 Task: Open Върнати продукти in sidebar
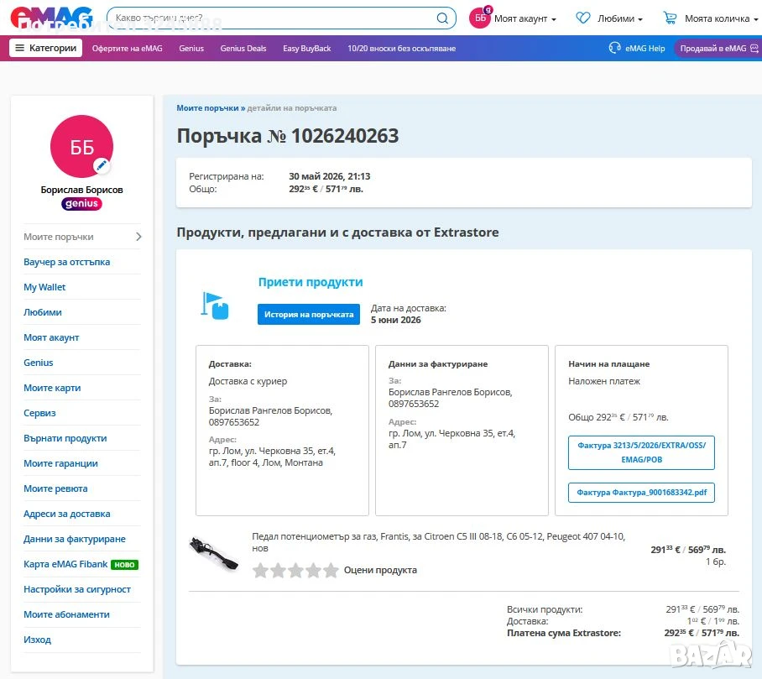(65, 438)
